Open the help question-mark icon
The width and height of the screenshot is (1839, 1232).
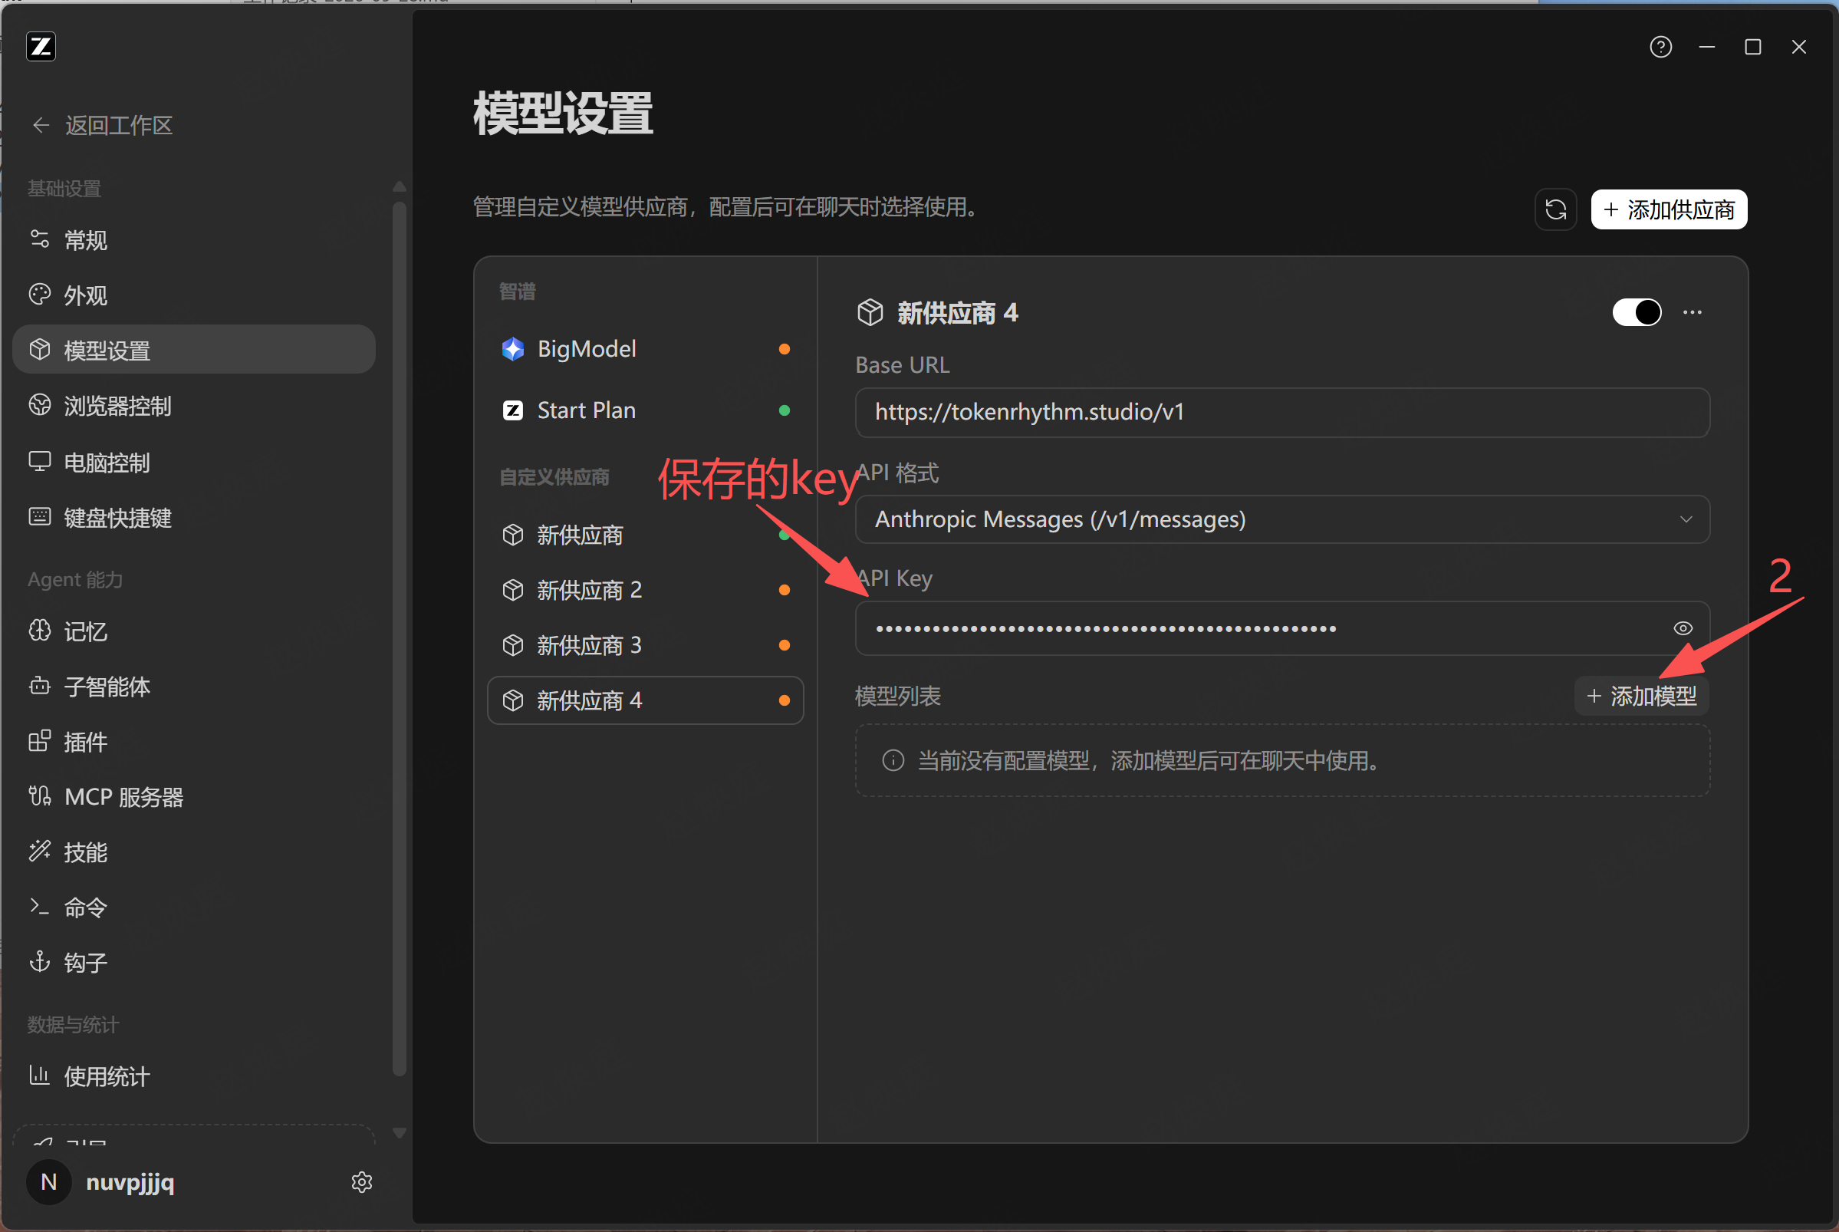[1660, 47]
